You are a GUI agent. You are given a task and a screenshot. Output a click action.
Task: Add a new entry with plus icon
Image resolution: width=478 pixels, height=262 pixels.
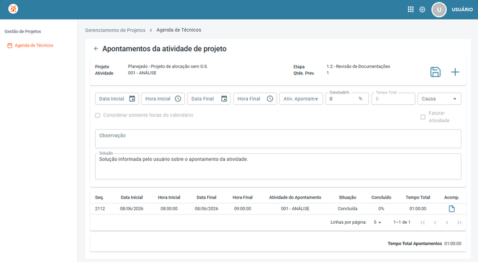pyautogui.click(x=455, y=72)
